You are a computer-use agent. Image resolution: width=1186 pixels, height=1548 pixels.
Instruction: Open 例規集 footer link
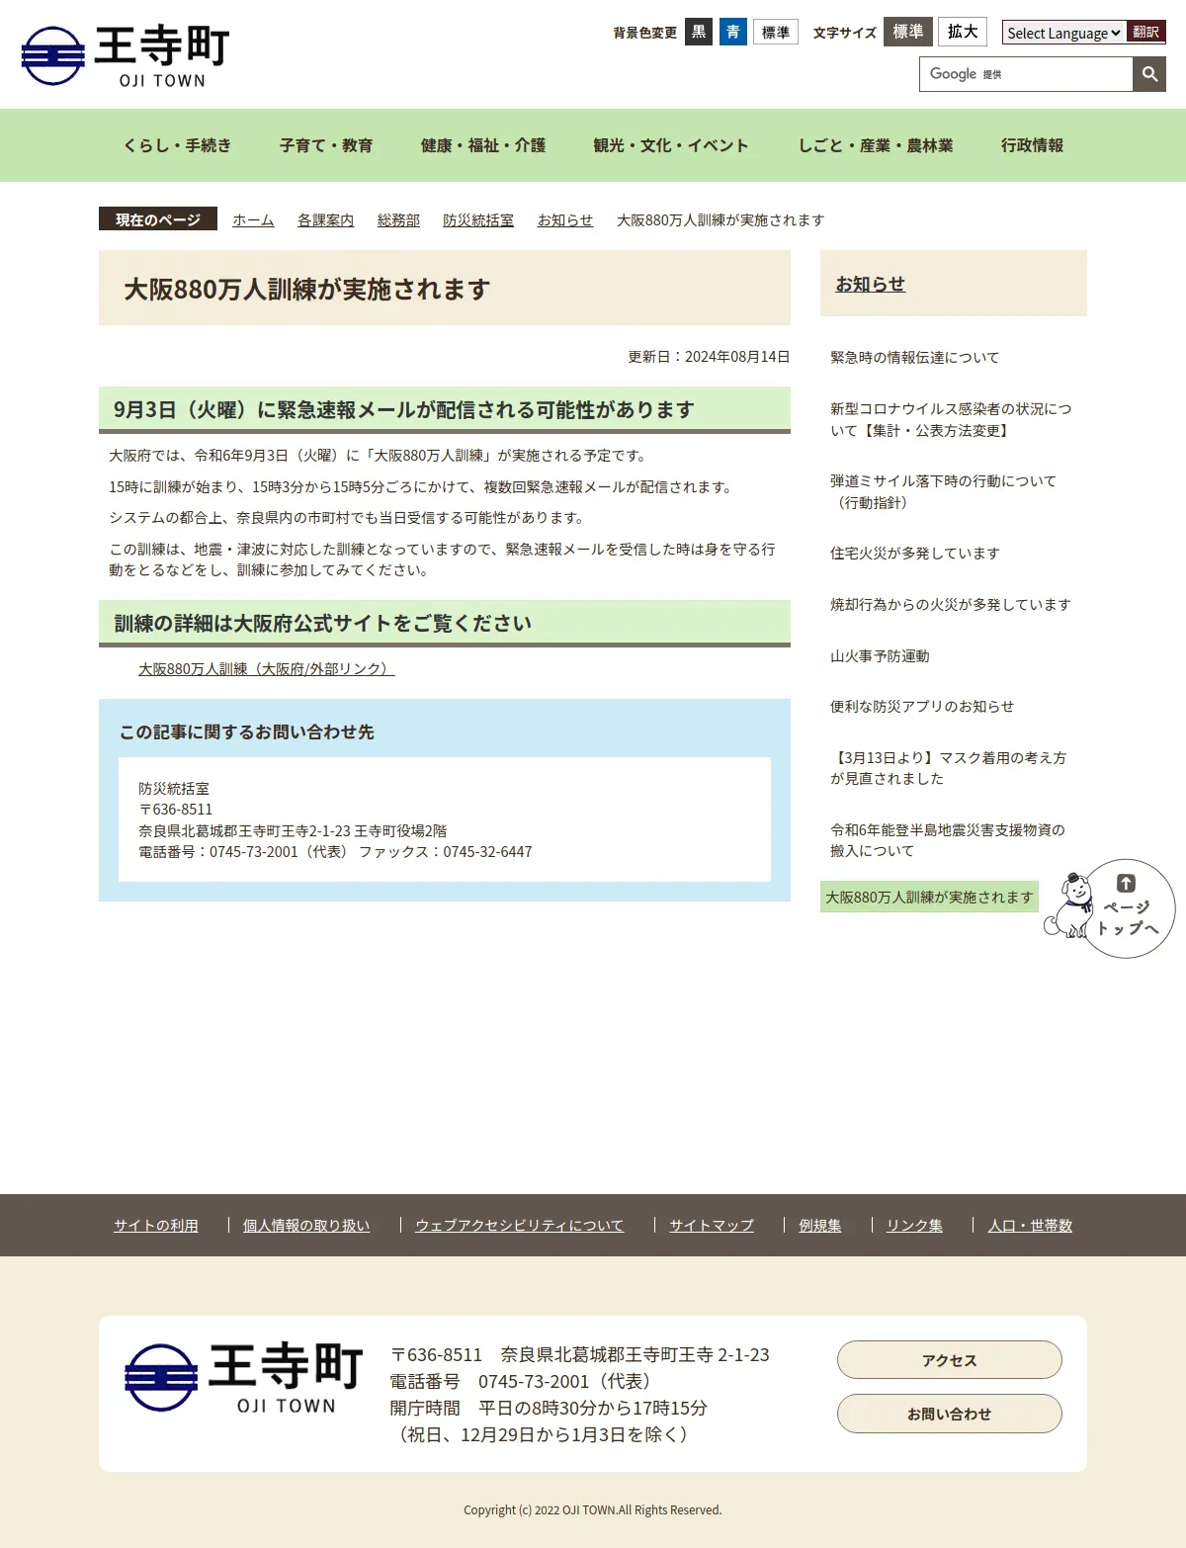pos(820,1226)
